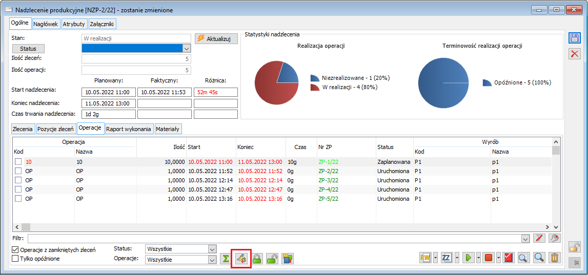Click the colored squares icon next to padlocks
588x275 pixels.
tap(288, 258)
